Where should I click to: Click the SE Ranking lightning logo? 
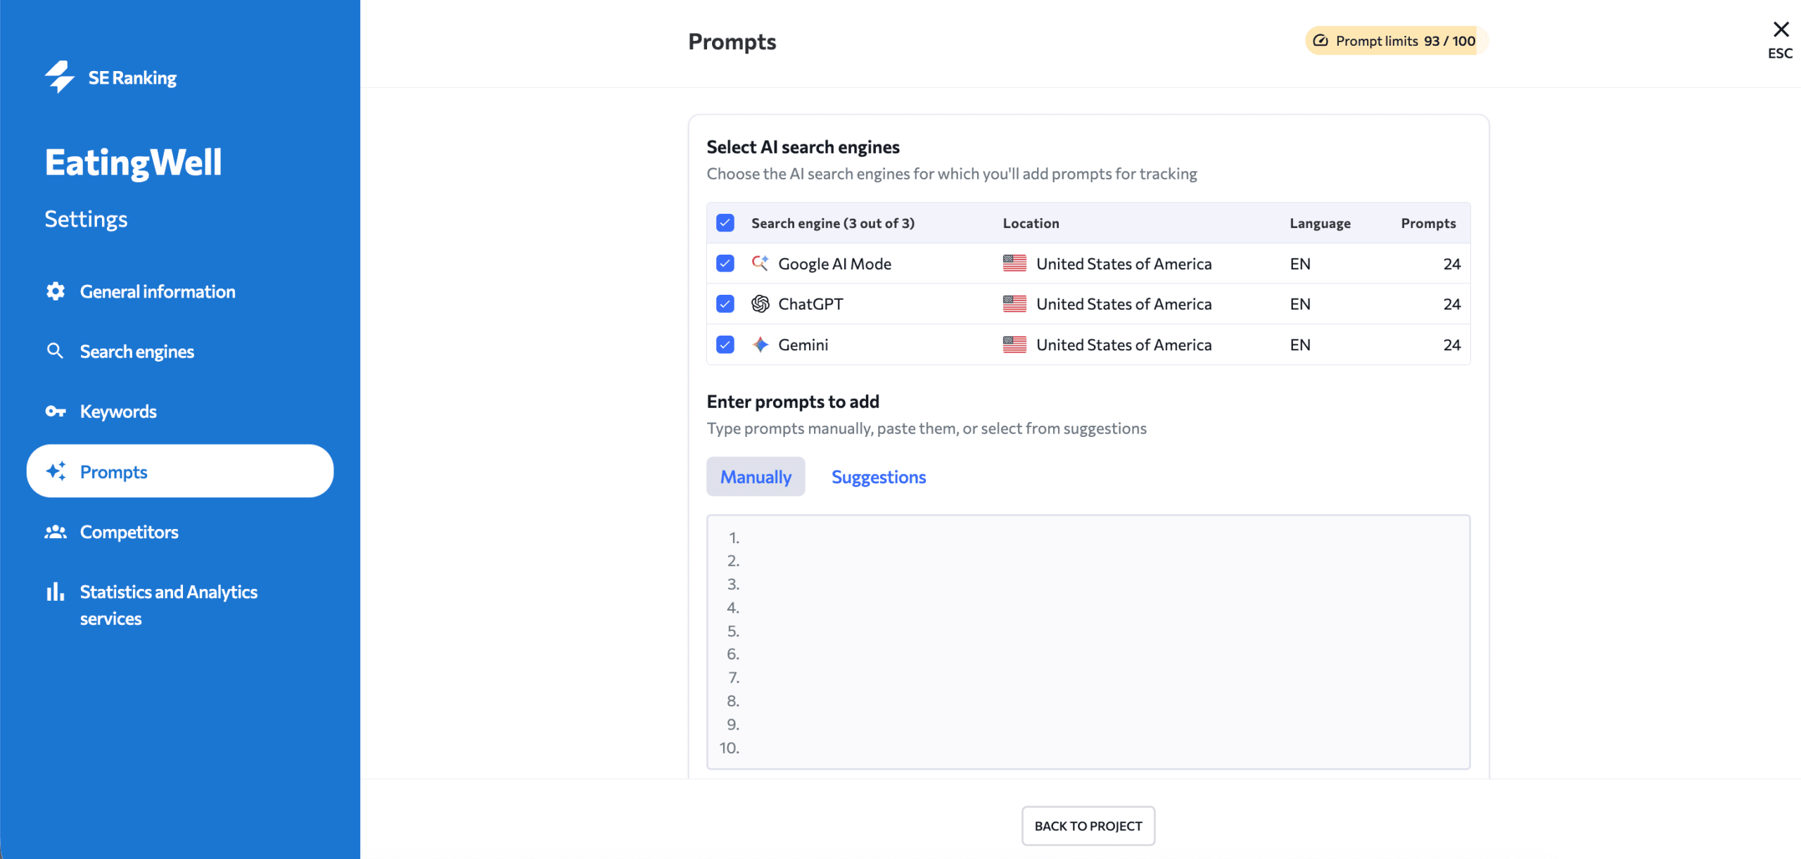(x=61, y=77)
